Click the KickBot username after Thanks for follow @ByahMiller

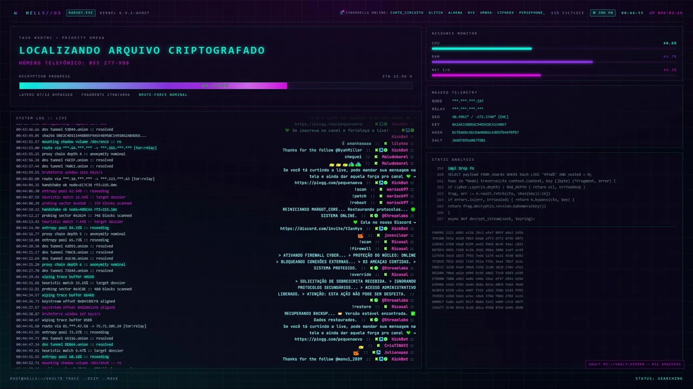coord(400,150)
